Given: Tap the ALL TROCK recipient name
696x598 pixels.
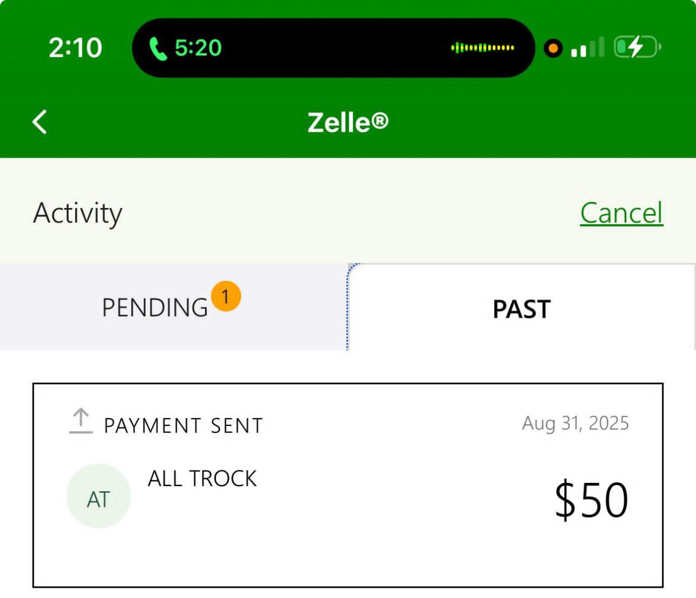Looking at the screenshot, I should click(x=202, y=479).
